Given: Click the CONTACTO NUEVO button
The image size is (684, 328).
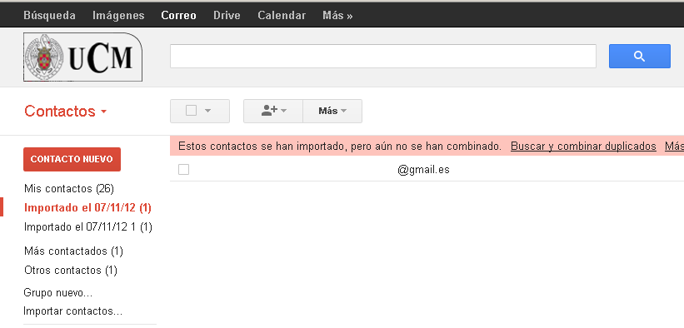Looking at the screenshot, I should (72, 159).
